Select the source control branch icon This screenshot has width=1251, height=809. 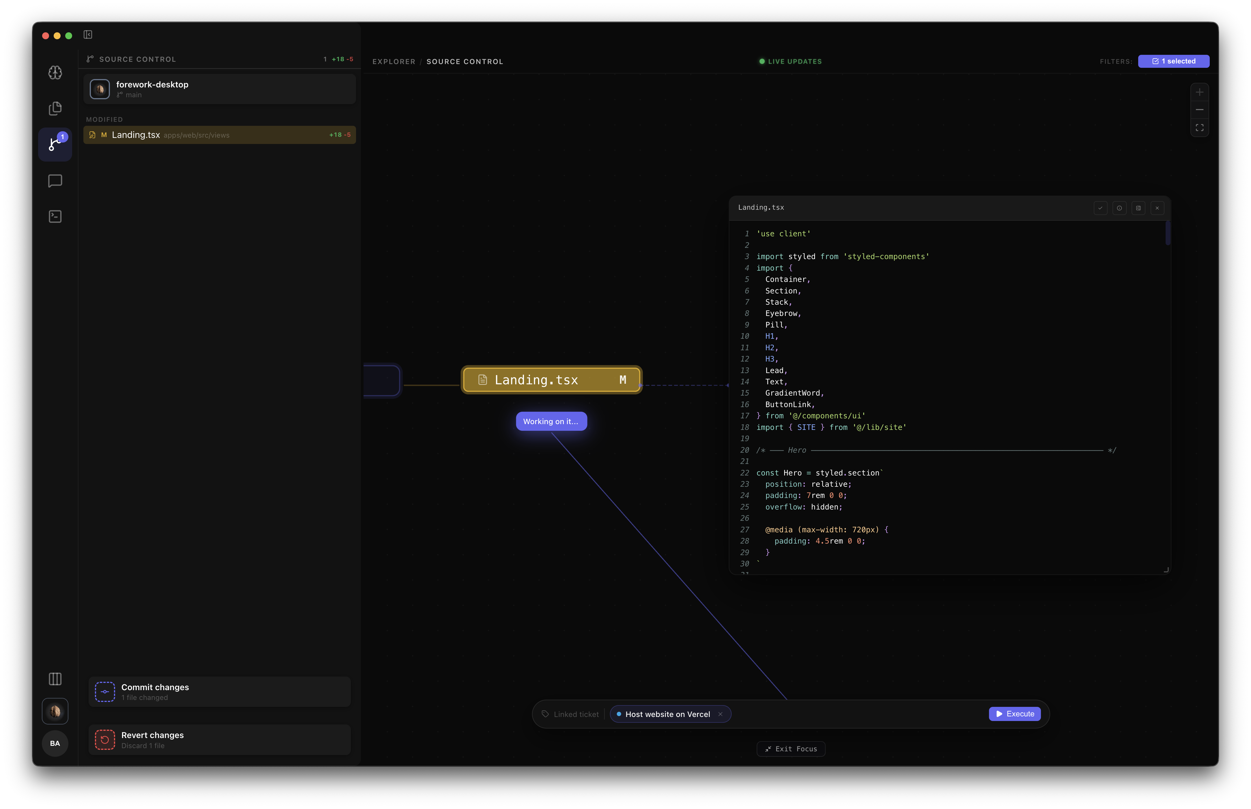click(x=55, y=145)
